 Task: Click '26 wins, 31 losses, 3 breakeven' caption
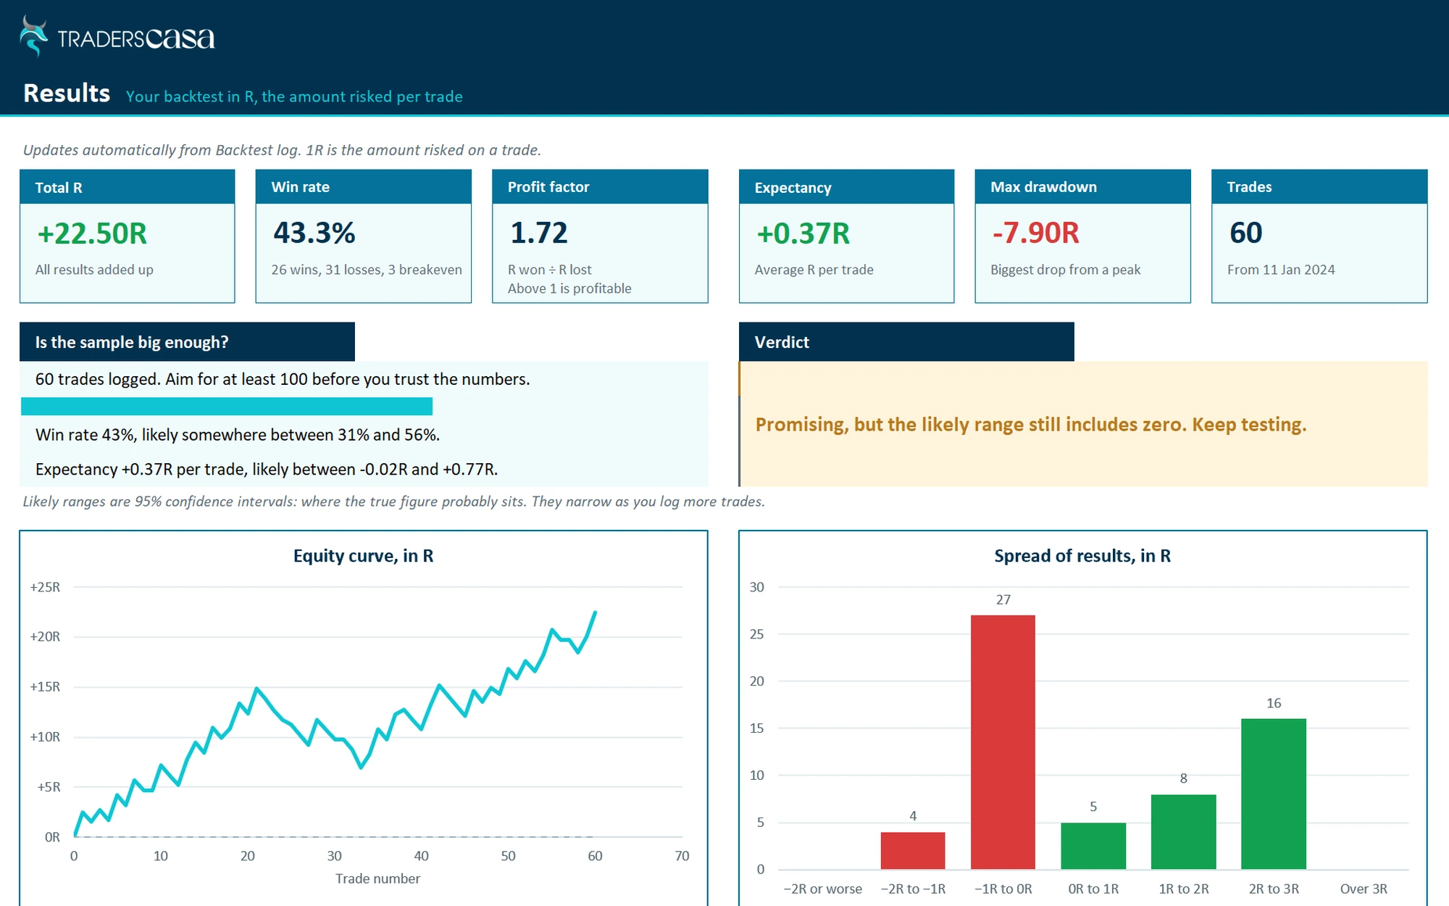point(367,270)
